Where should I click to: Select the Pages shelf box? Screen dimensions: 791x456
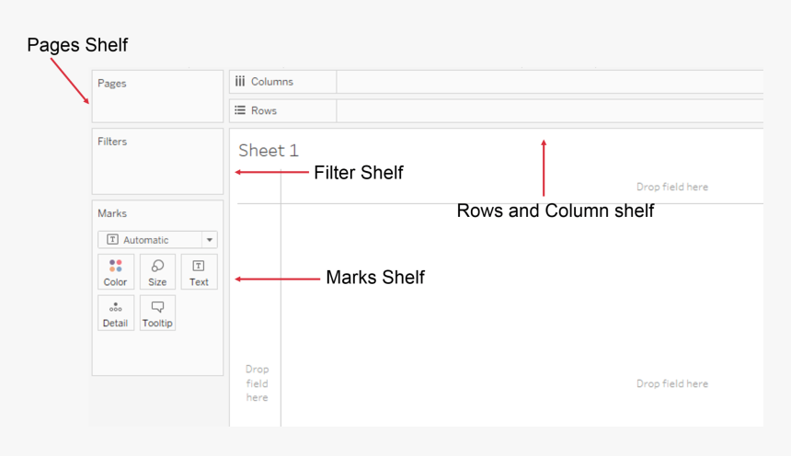[x=157, y=103]
